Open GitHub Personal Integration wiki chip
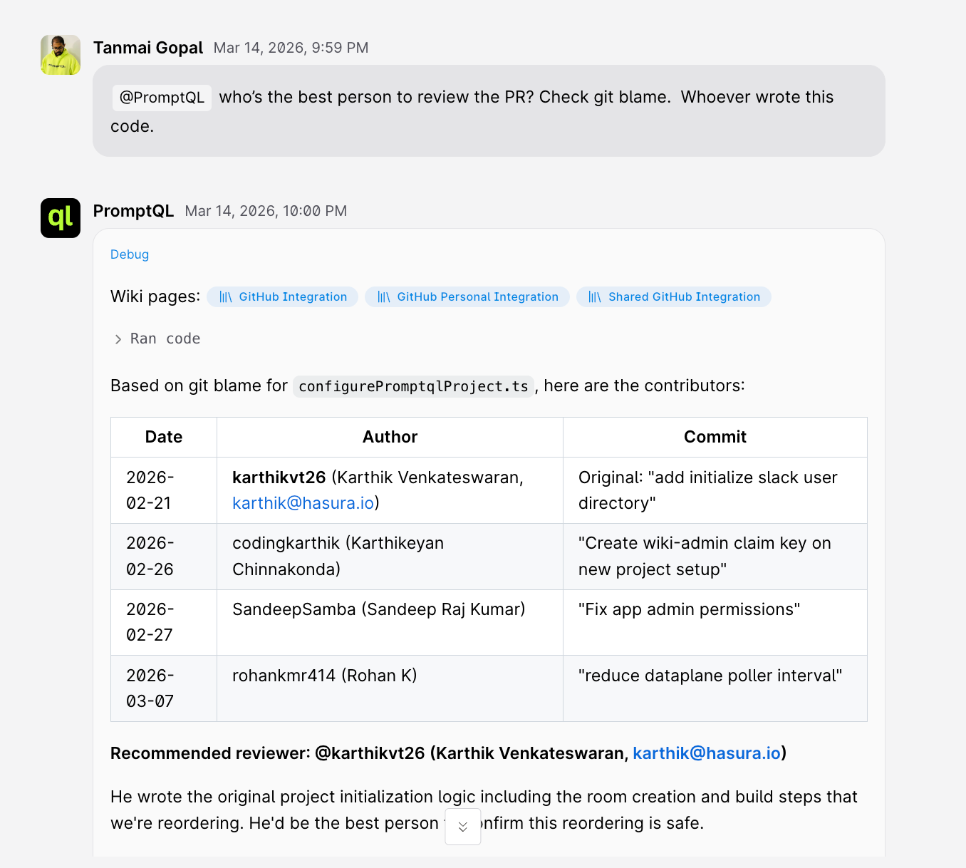This screenshot has width=966, height=868. (477, 297)
